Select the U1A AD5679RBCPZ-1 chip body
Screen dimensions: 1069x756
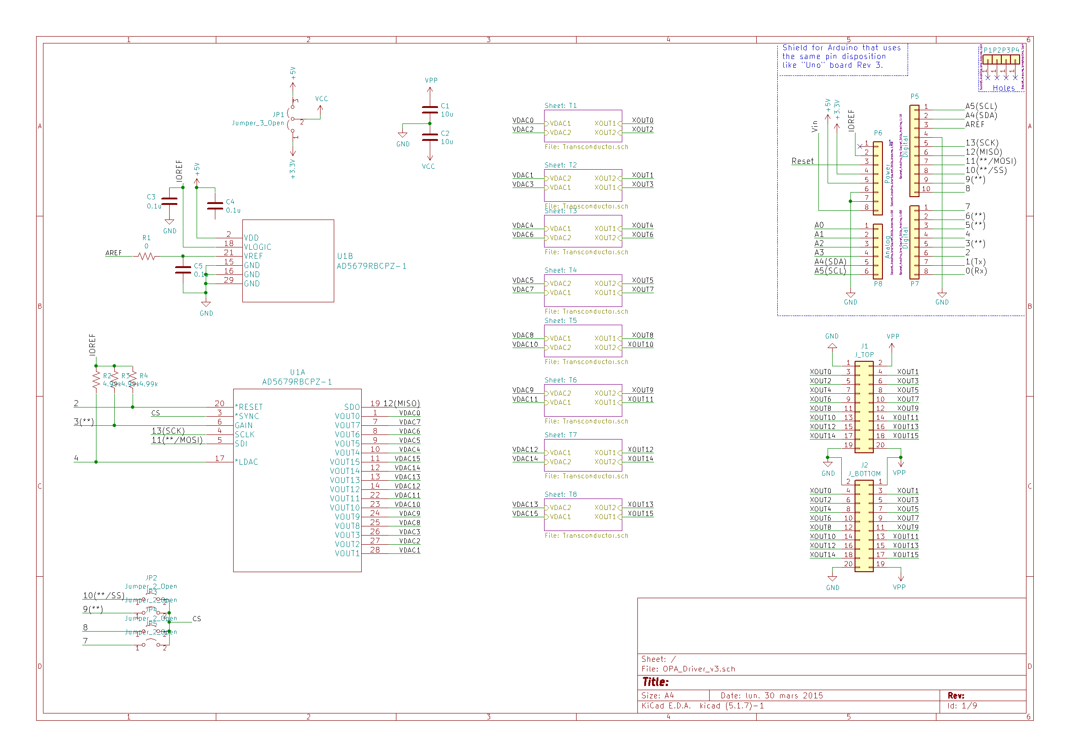[x=297, y=480]
